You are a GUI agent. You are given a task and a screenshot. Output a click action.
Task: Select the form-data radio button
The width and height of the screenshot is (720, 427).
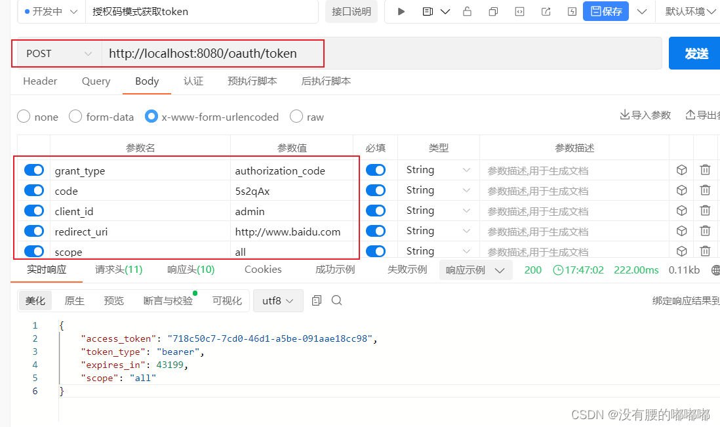(75, 117)
